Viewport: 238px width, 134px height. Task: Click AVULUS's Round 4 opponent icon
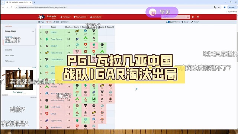(102, 45)
